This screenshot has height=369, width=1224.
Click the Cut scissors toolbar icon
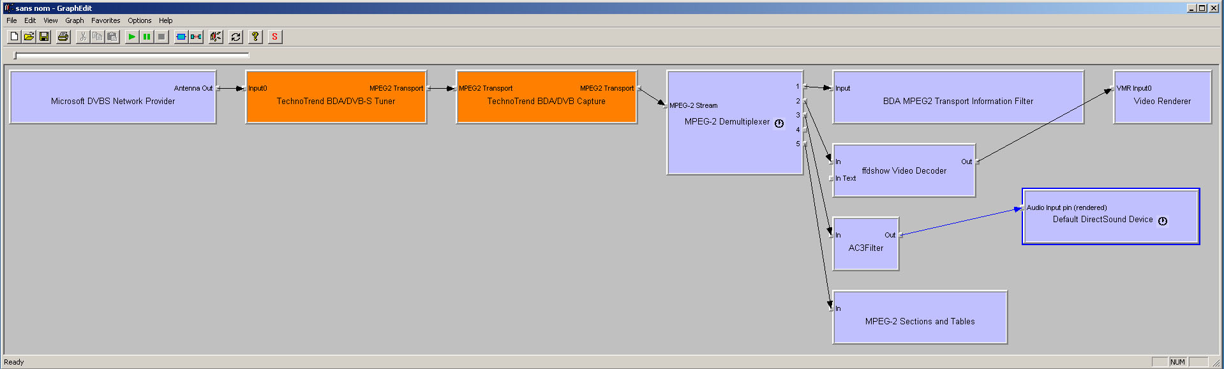82,37
